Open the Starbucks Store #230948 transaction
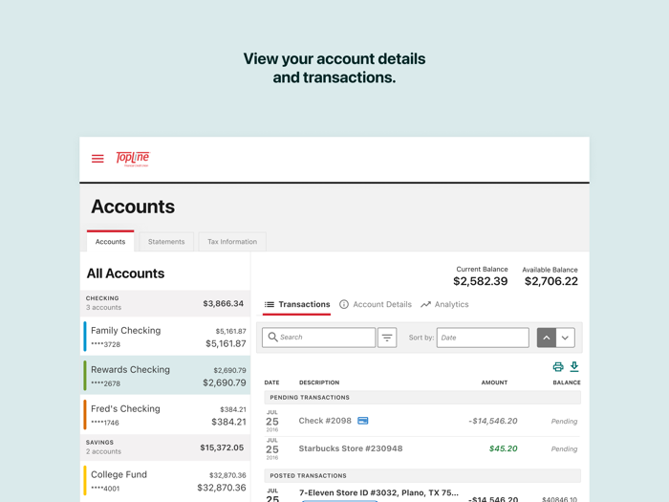Image resolution: width=669 pixels, height=502 pixels. pos(422,448)
